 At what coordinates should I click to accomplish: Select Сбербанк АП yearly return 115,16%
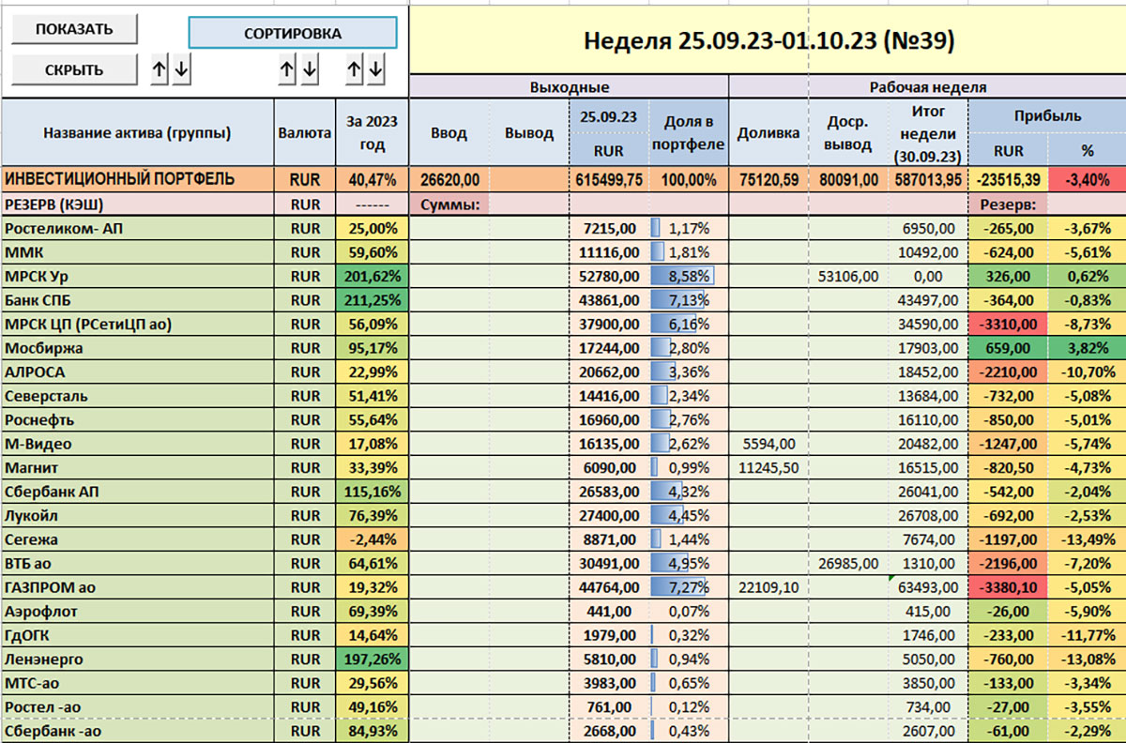(373, 492)
